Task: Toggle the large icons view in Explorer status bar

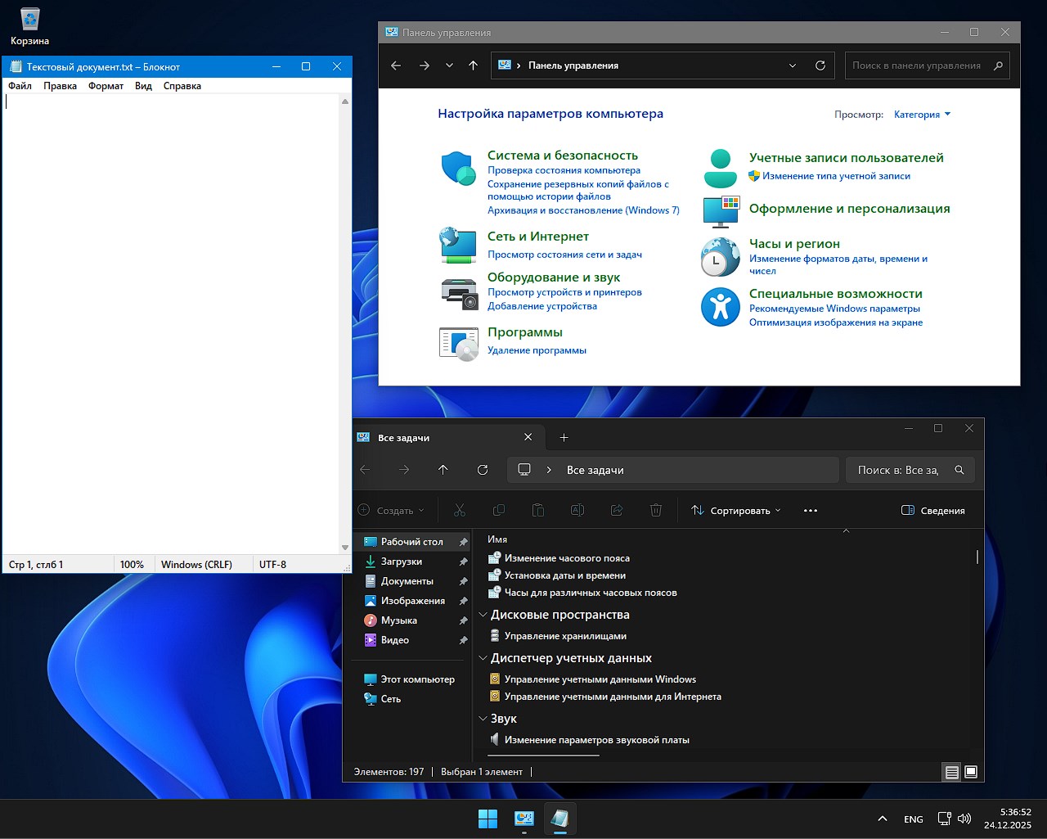Action: 970,771
